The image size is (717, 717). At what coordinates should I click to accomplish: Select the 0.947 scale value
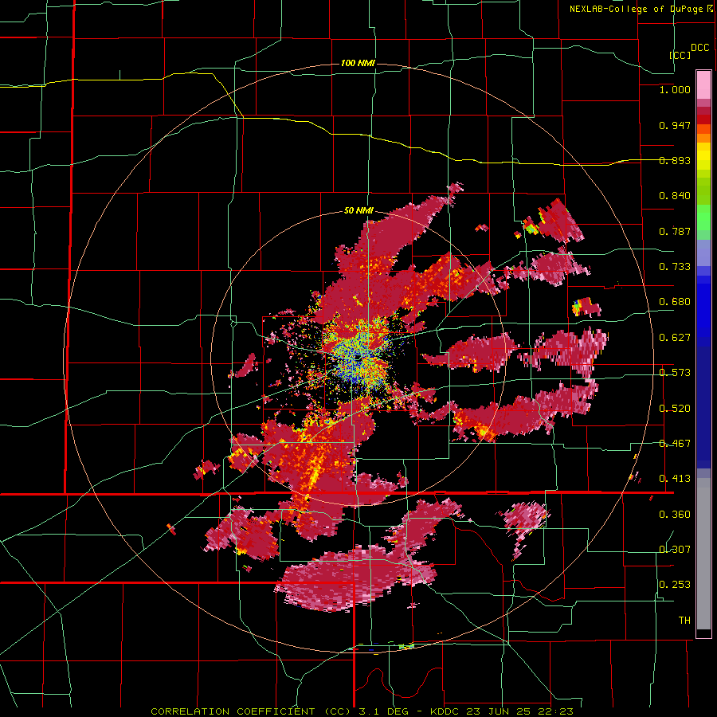tap(675, 125)
